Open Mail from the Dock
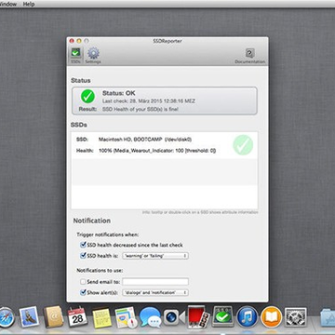The height and width of the screenshot is (335, 335). pos(29,317)
